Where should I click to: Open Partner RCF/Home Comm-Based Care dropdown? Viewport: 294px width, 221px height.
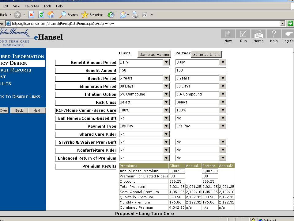coord(223,110)
